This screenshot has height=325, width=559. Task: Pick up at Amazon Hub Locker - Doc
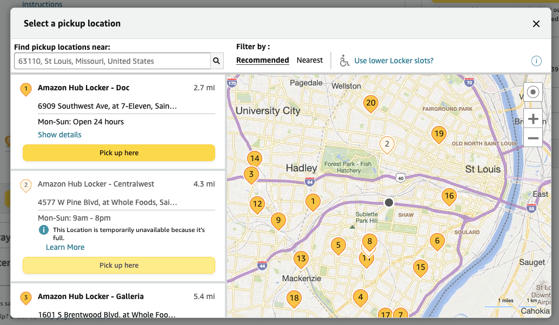[118, 152]
